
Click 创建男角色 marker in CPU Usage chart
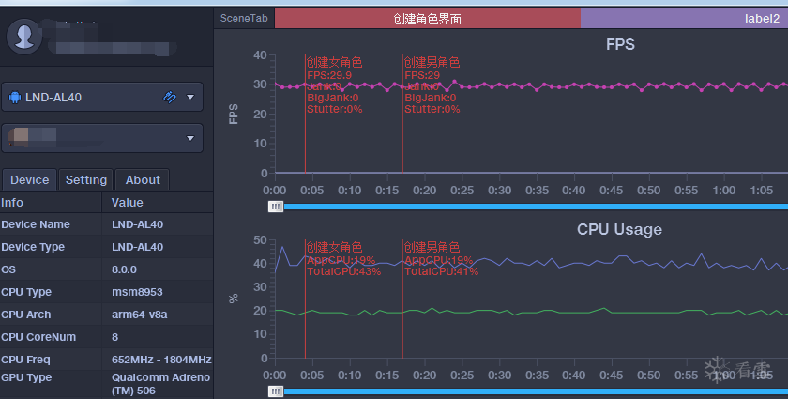(x=432, y=247)
